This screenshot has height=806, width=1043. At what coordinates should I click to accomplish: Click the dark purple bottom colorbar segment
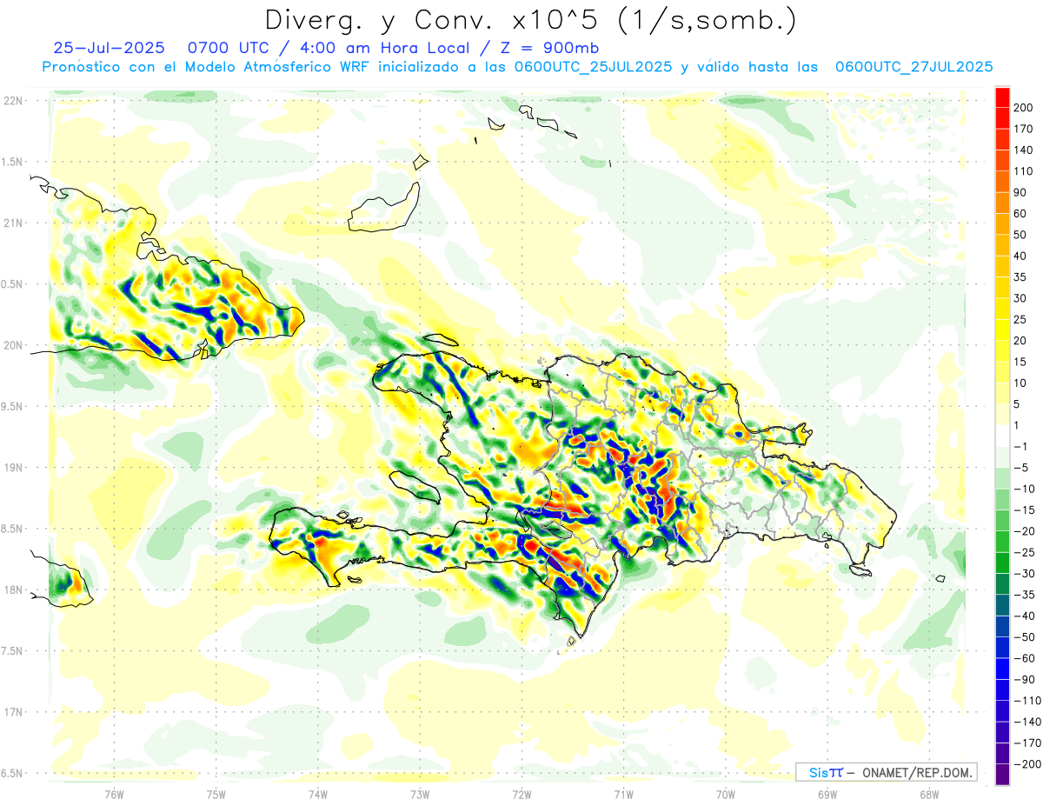1002,775
